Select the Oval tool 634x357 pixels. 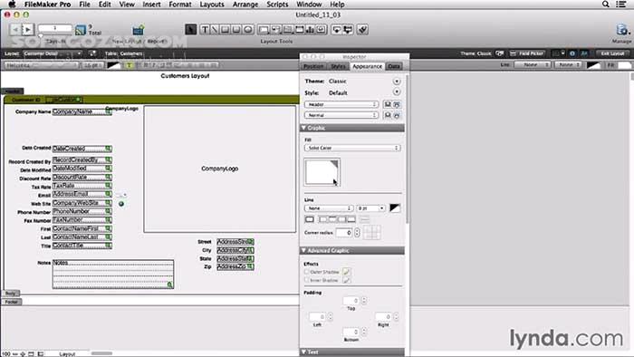248,30
